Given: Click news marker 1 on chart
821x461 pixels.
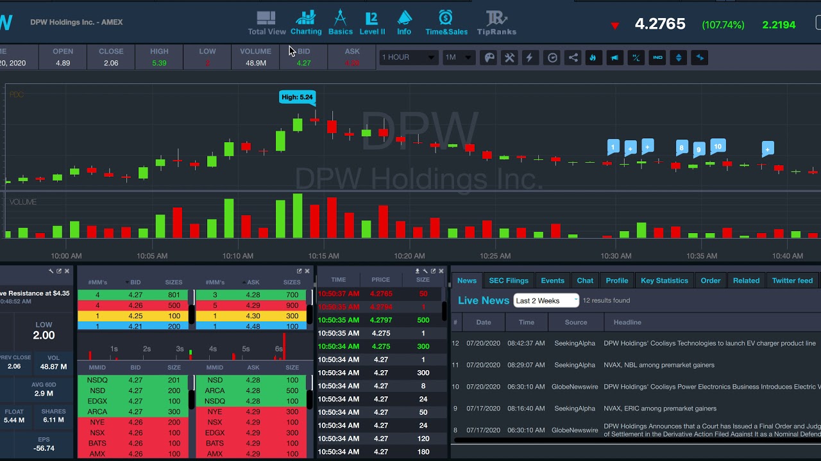Looking at the screenshot, I should [x=613, y=147].
